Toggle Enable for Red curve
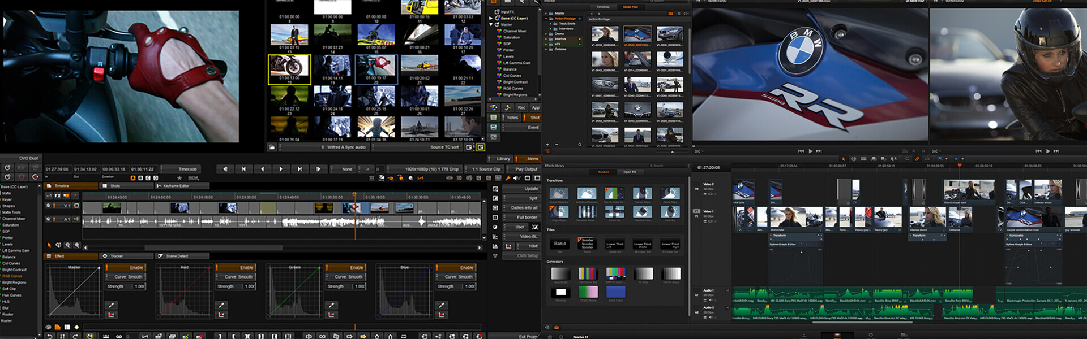Image resolution: width=1087 pixels, height=339 pixels. pyautogui.click(x=236, y=267)
